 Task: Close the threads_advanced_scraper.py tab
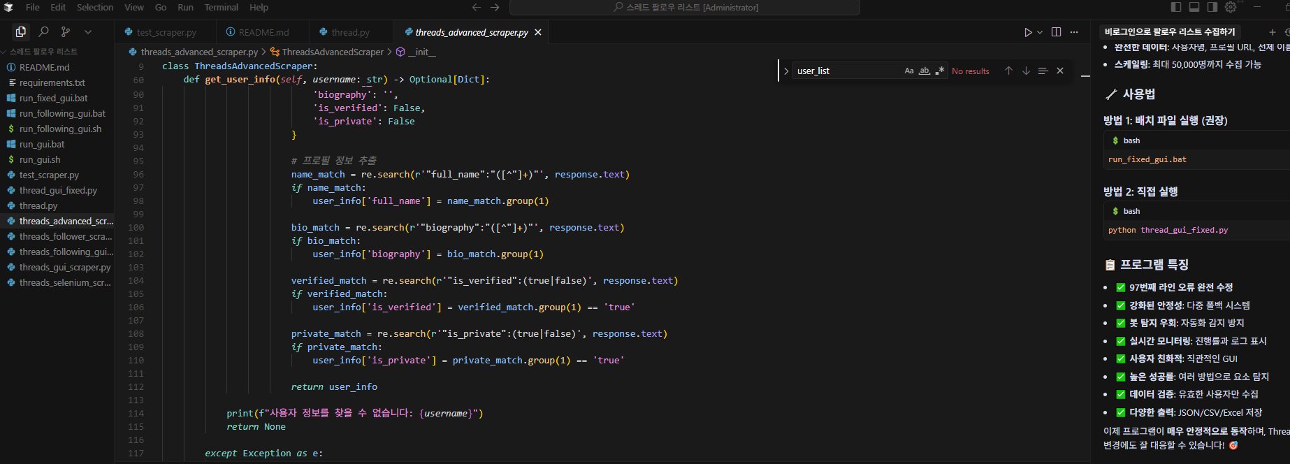pos(538,32)
